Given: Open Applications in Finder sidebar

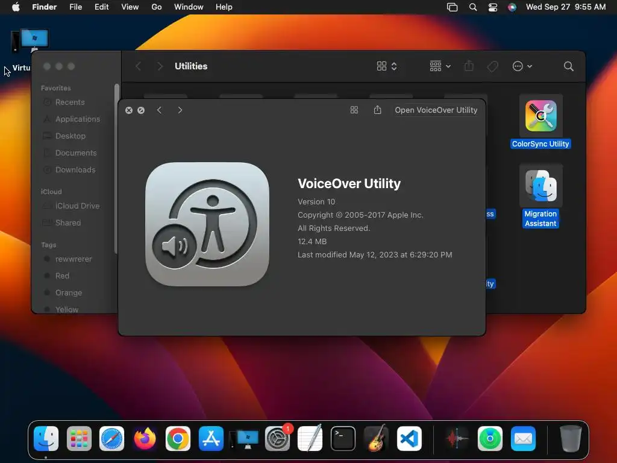Looking at the screenshot, I should [78, 119].
